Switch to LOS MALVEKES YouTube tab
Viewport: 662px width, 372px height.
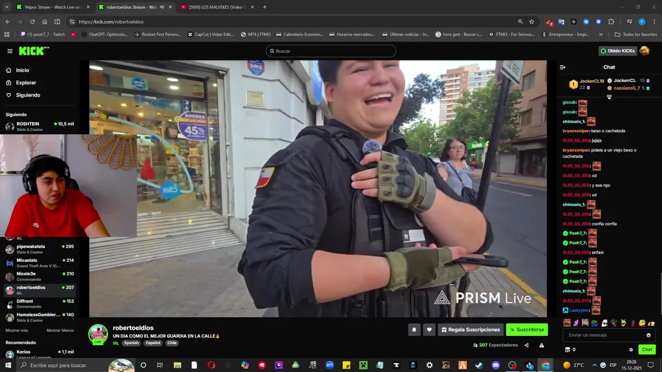(216, 7)
